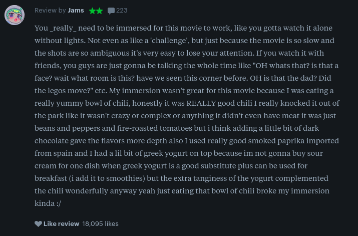This screenshot has height=236, width=358.
Task: Click the uppercase word "REALLY" in review
Action: [x=201, y=103]
